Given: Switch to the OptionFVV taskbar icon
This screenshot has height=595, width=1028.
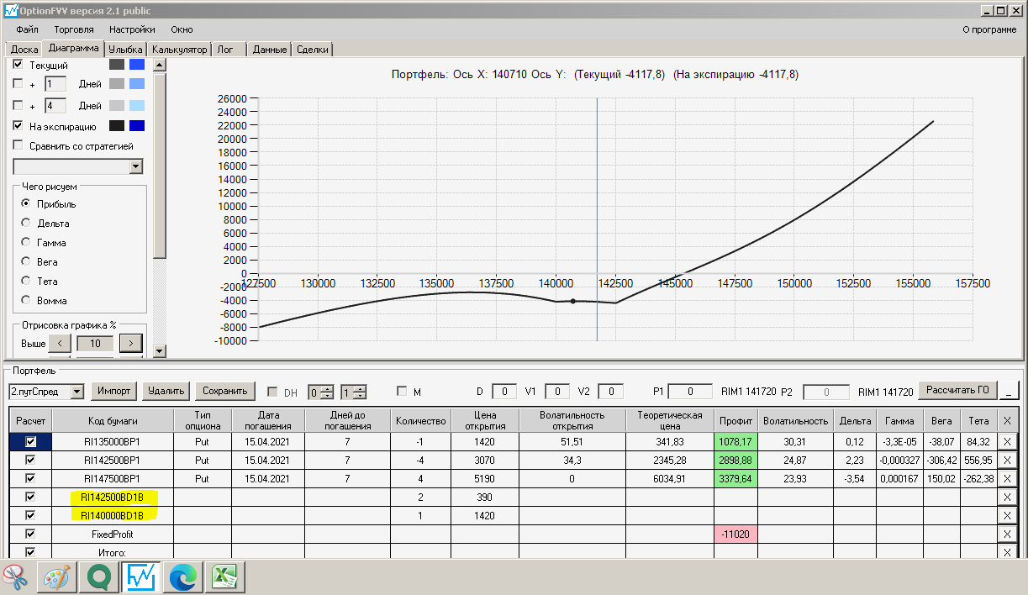Looking at the screenshot, I should point(140,577).
